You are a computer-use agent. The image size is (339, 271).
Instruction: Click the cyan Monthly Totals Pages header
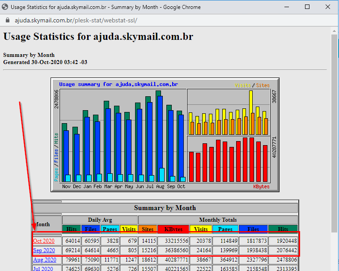[x=225, y=229]
